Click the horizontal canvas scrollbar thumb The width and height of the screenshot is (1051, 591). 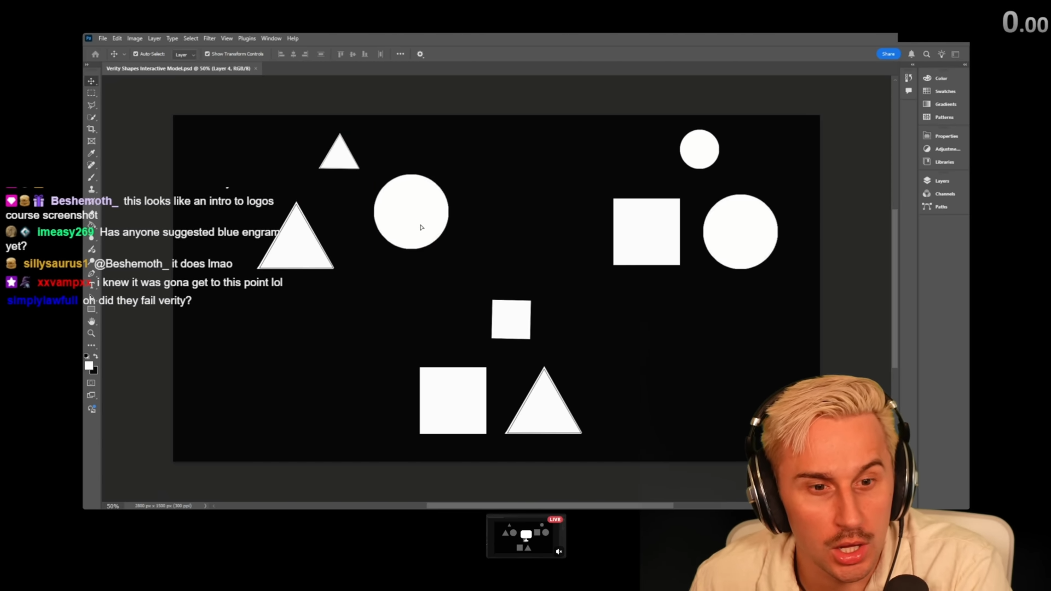[x=550, y=506]
